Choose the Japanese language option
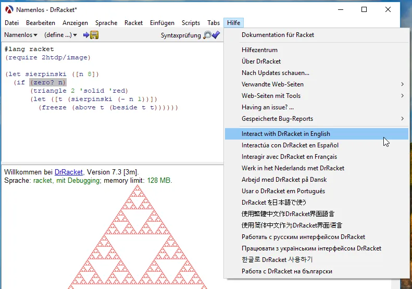The image size is (412, 289). 317,203
